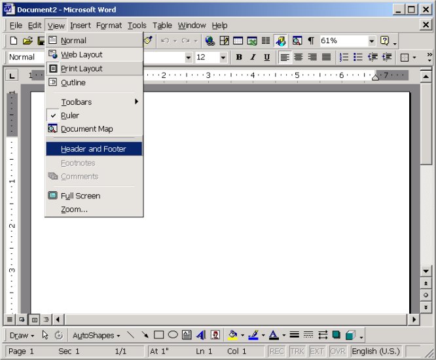Toggle the Show/Hide paragraph marks button

311,41
